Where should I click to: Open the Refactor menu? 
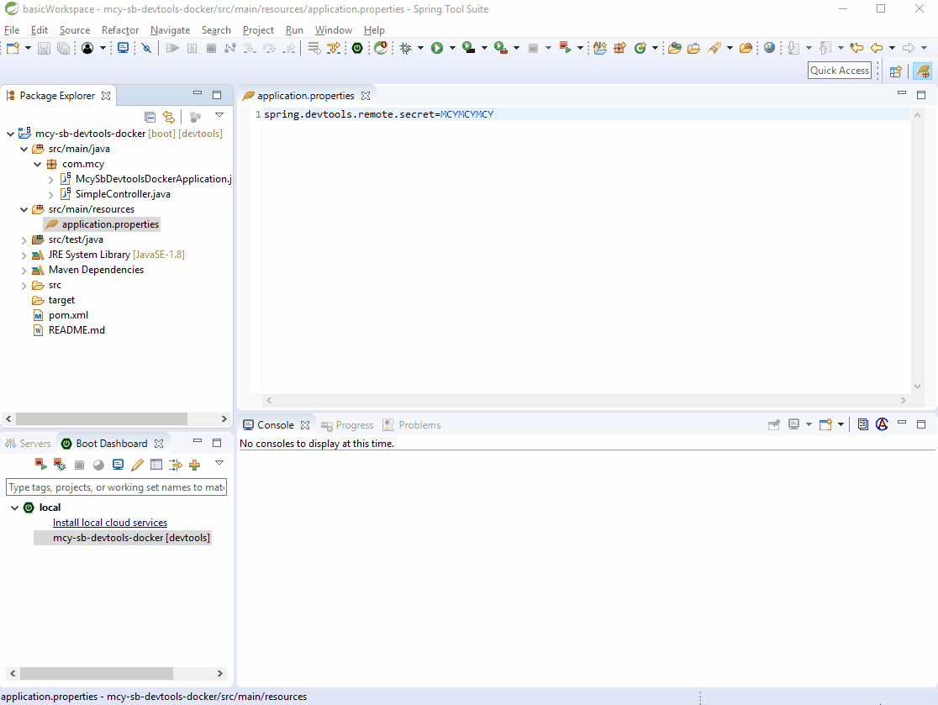119,30
